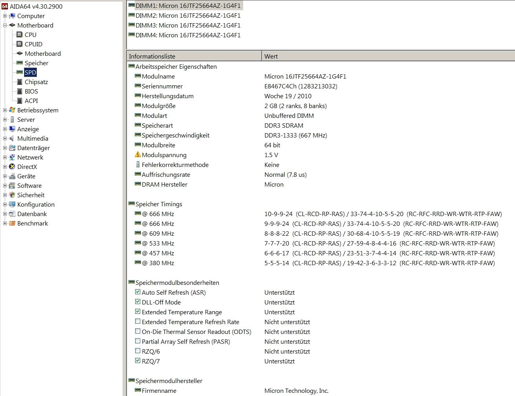The width and height of the screenshot is (515, 396).
Task: Select the @ 380 MHz timing row
Action: (x=321, y=263)
